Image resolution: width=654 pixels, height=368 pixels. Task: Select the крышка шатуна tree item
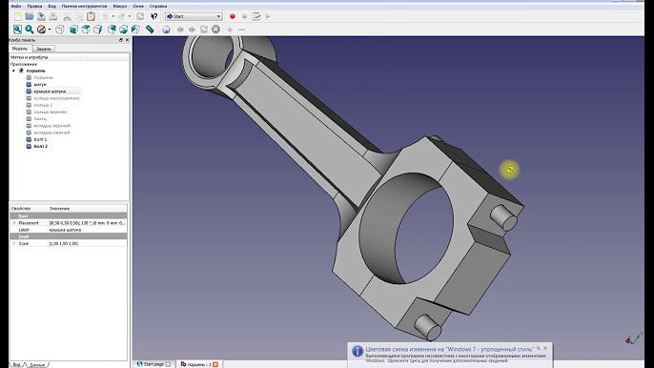50,91
